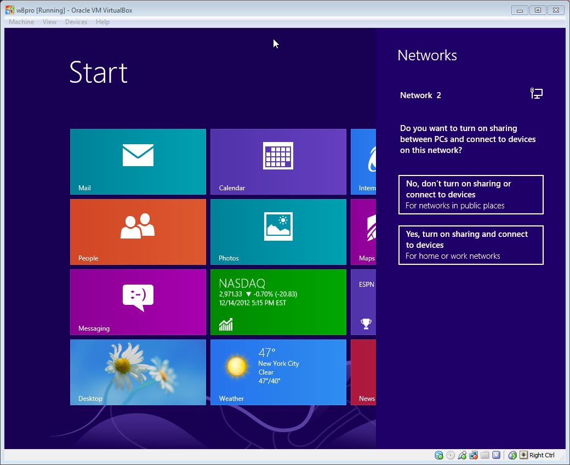The image size is (570, 465).
Task: Click the keyboard capture arrow icon
Action: click(523, 455)
